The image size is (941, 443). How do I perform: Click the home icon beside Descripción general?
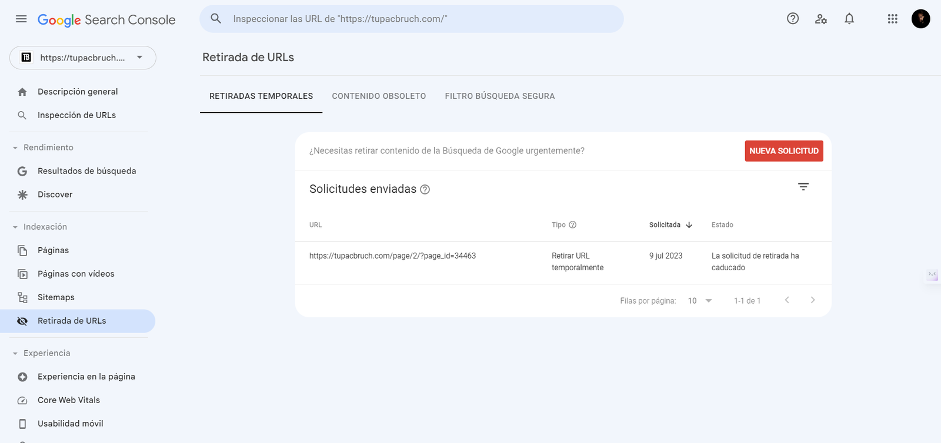22,92
